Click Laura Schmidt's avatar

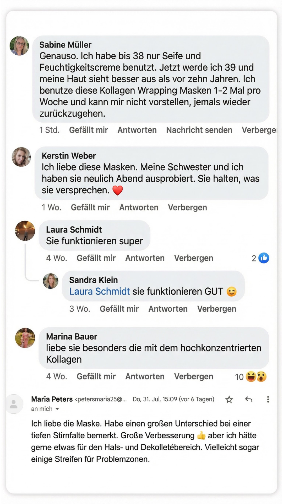coord(25,231)
